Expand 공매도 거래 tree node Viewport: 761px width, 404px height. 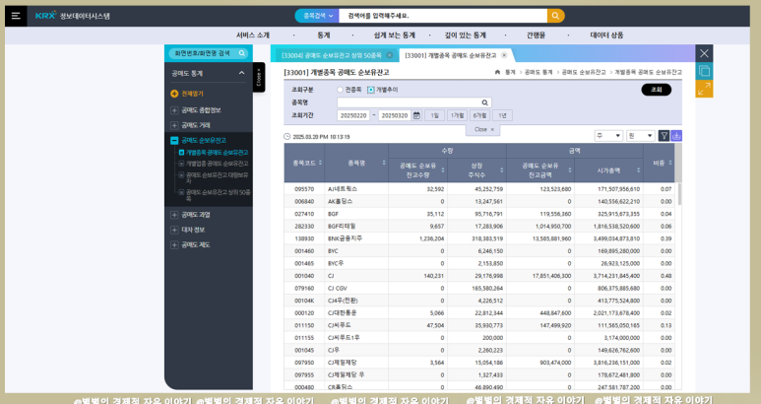174,125
